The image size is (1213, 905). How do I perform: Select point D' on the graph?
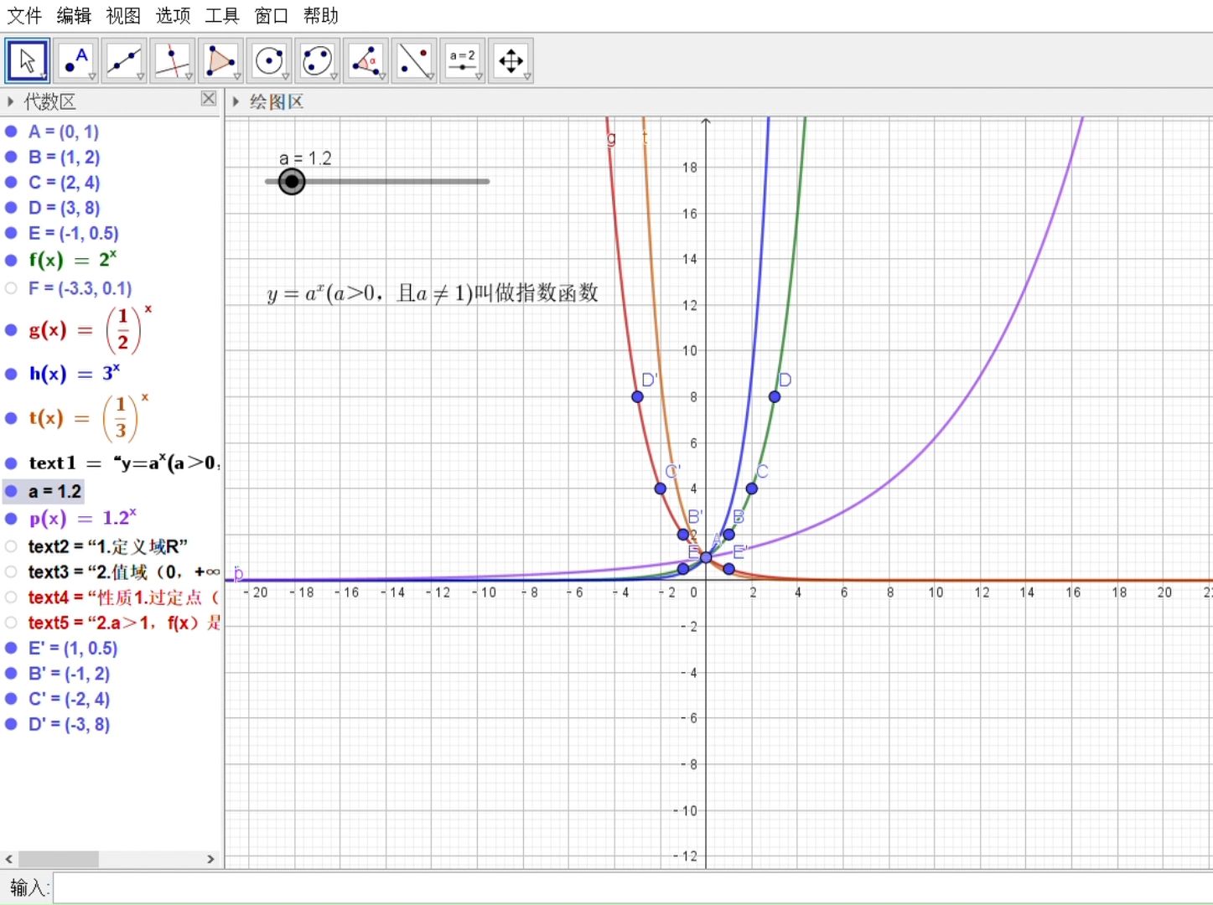pyautogui.click(x=637, y=396)
